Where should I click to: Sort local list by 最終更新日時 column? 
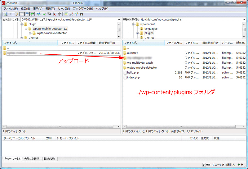click(x=109, y=43)
